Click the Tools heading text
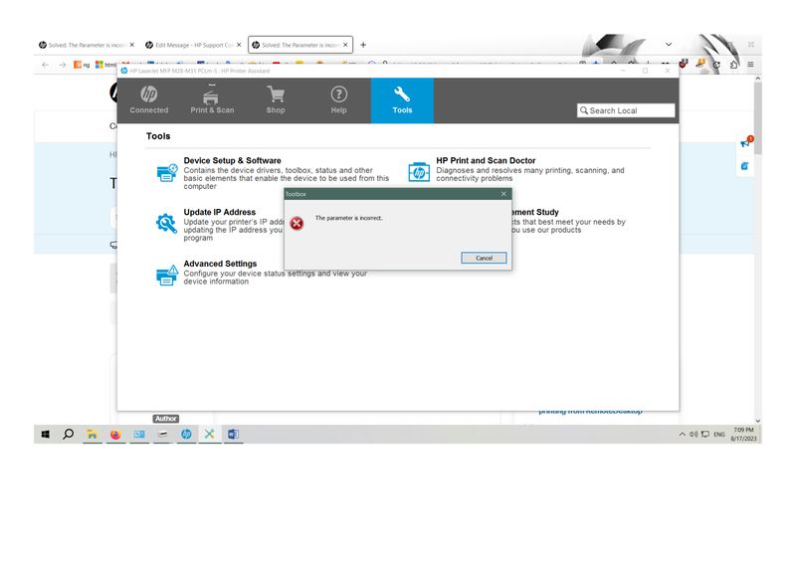796x563 pixels. coord(158,136)
